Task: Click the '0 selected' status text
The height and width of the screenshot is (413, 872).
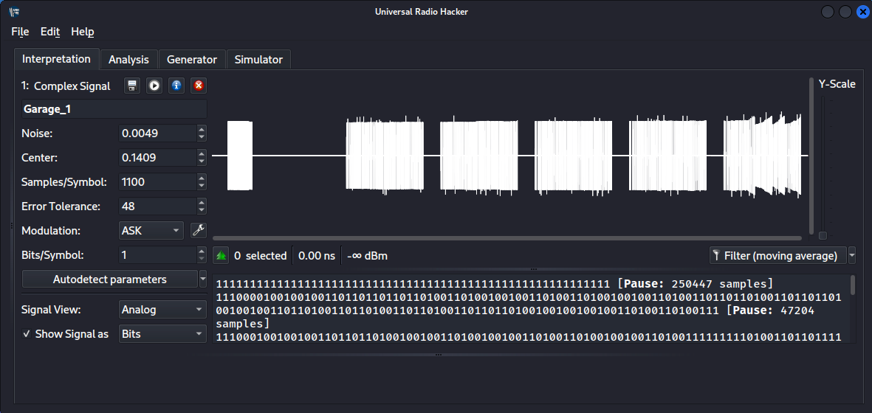Action: [x=260, y=256]
